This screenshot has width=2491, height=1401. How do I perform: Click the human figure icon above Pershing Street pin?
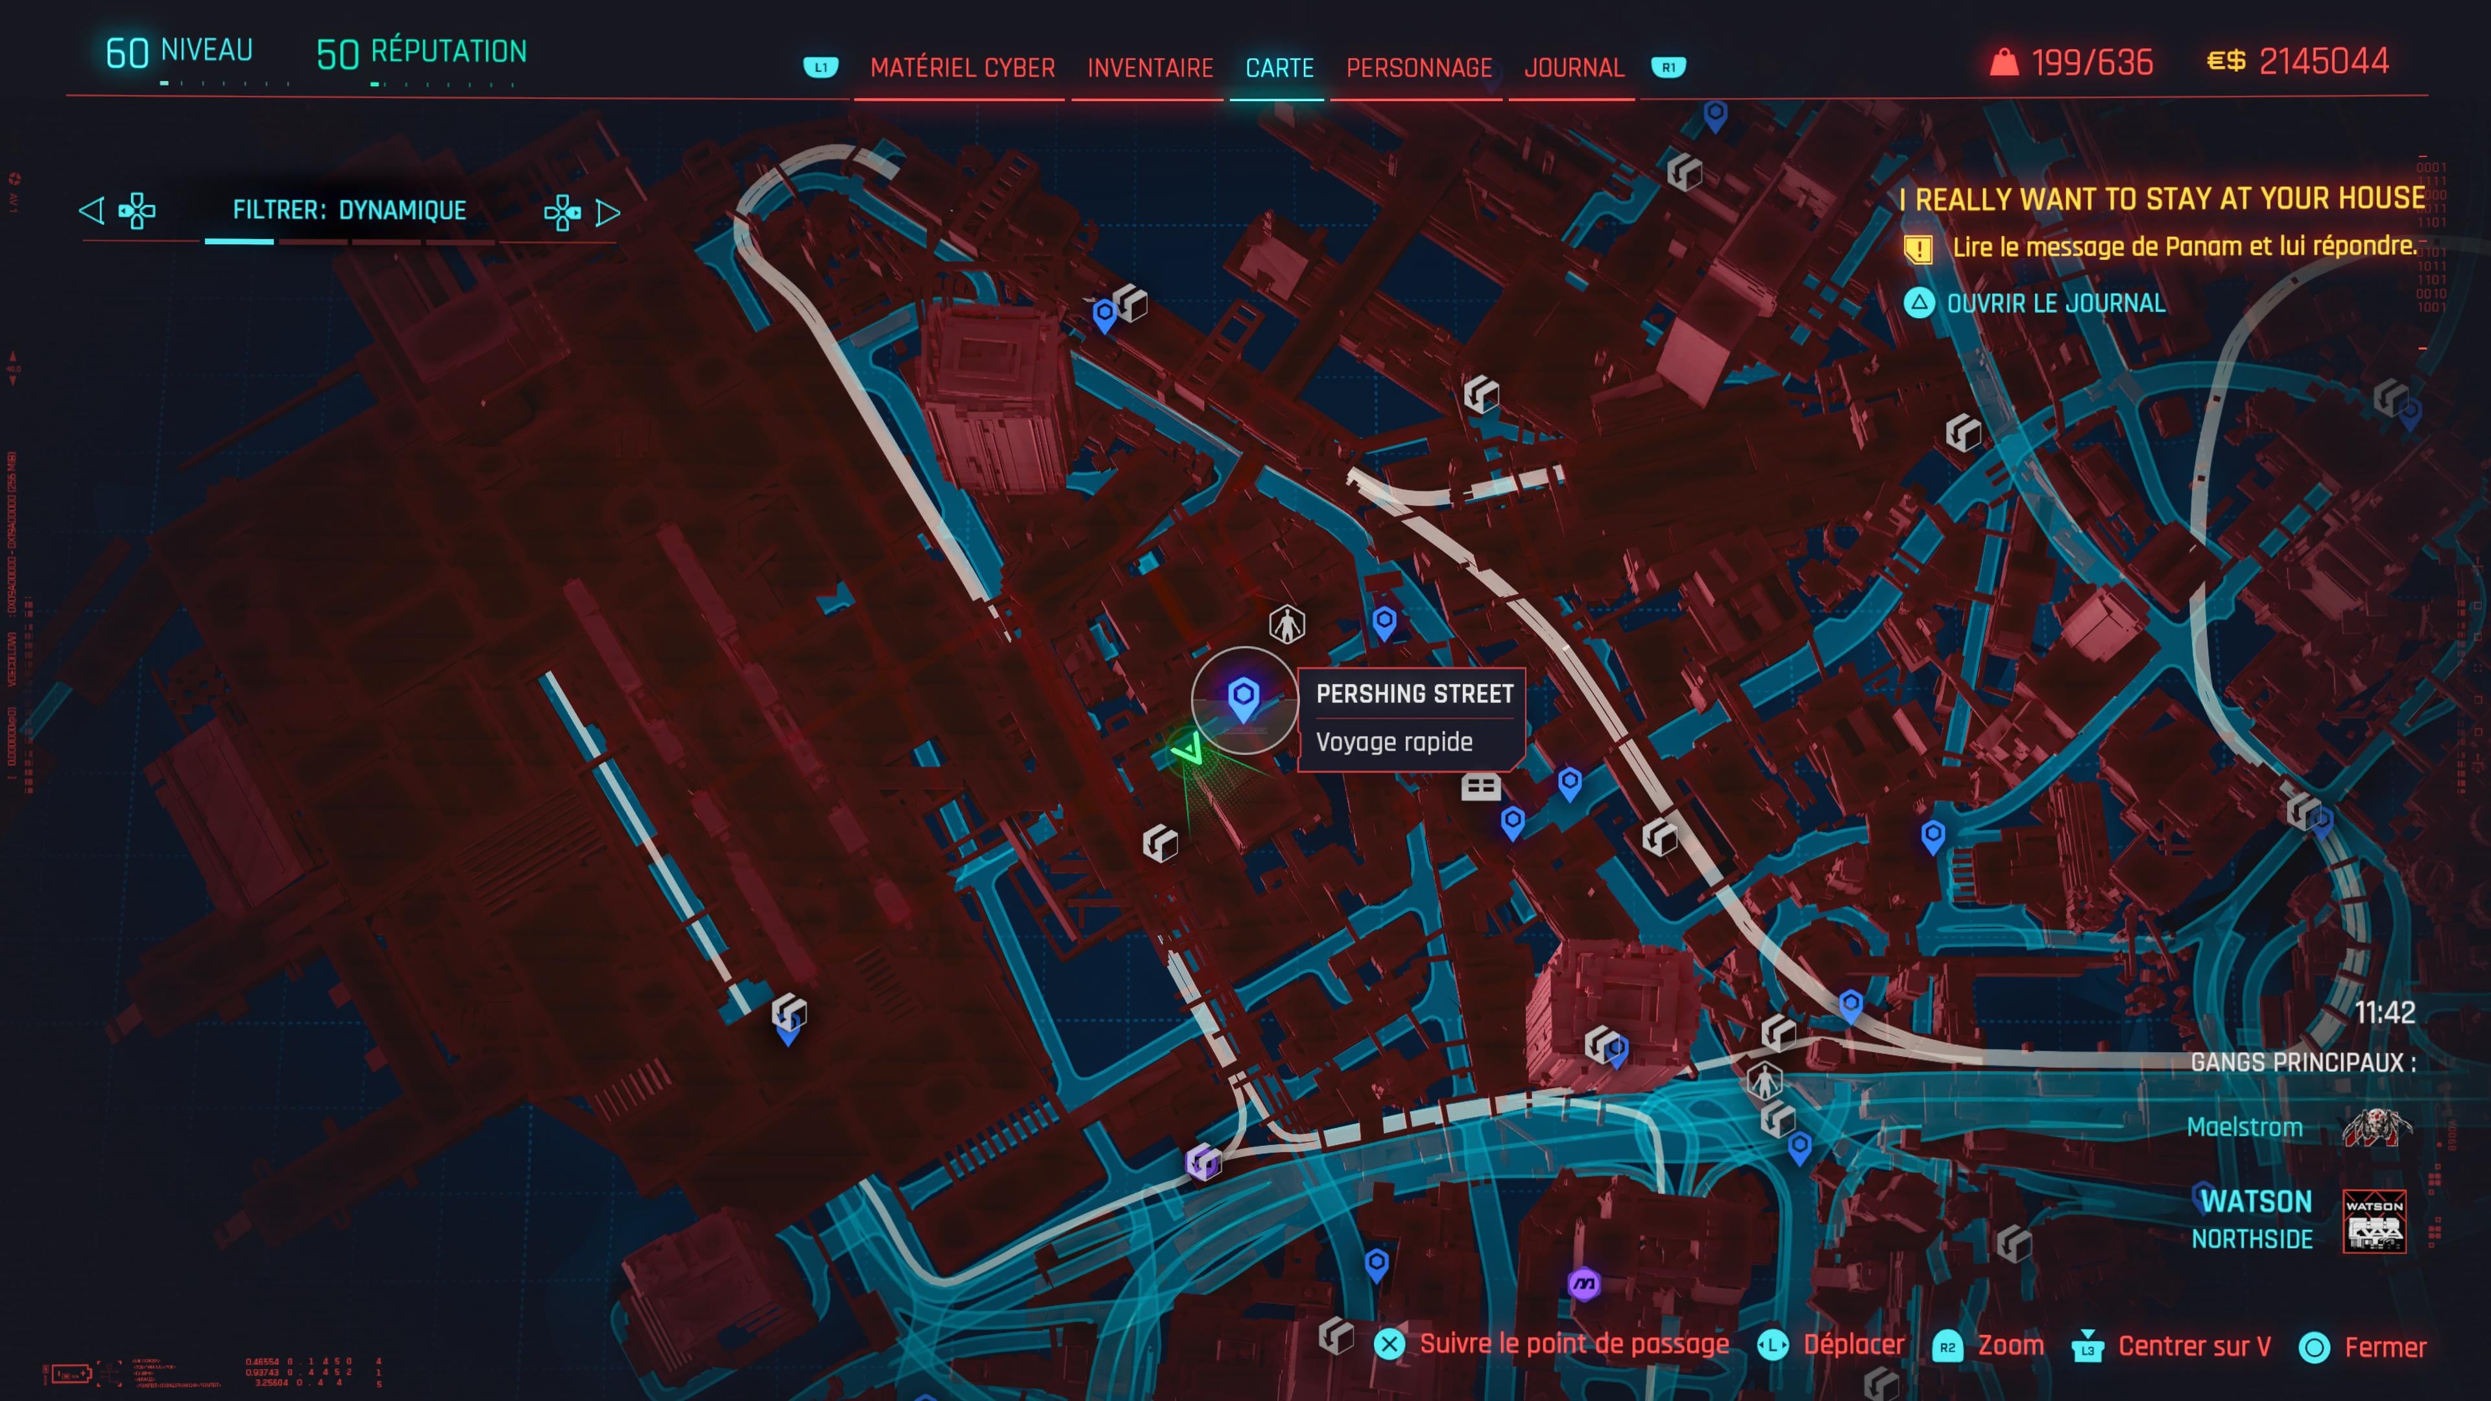tap(1286, 625)
